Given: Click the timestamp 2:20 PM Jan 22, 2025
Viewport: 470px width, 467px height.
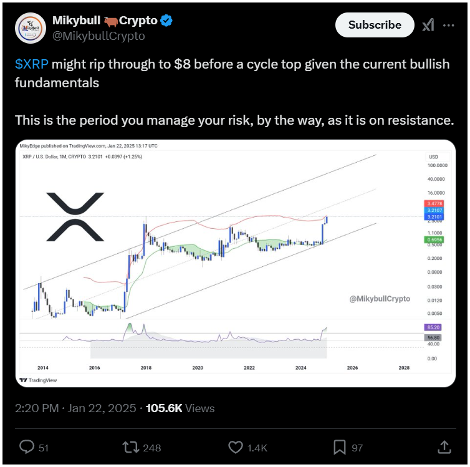Looking at the screenshot, I should tap(75, 408).
